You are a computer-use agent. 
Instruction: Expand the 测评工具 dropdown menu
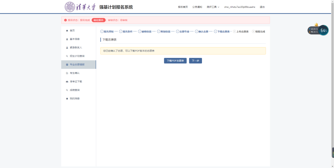213,7
